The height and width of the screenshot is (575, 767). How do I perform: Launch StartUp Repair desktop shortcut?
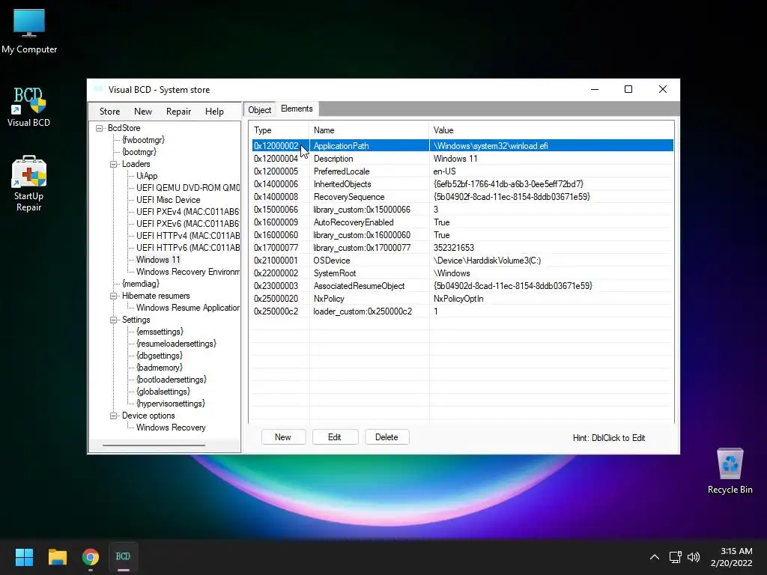(29, 184)
